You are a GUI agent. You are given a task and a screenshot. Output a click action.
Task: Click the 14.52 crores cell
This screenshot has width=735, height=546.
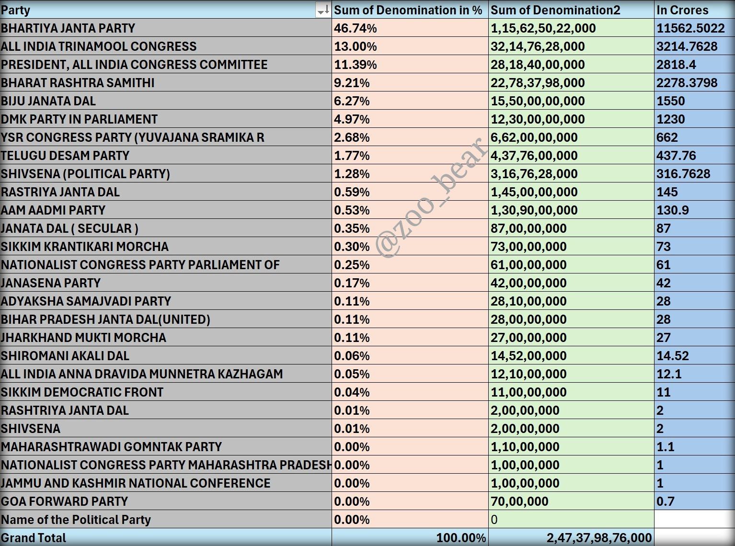coord(695,356)
